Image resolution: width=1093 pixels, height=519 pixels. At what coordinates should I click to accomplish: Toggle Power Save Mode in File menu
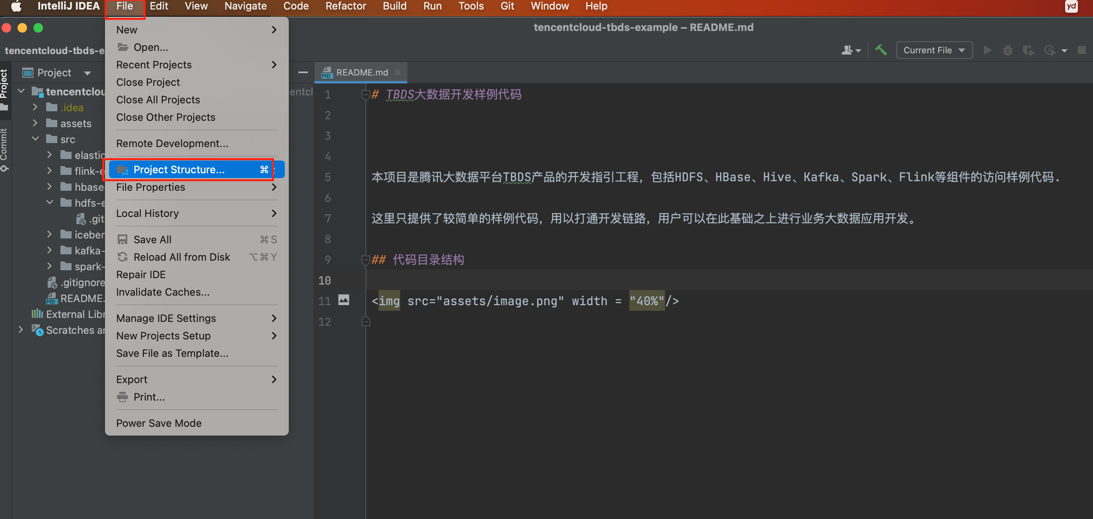(159, 423)
